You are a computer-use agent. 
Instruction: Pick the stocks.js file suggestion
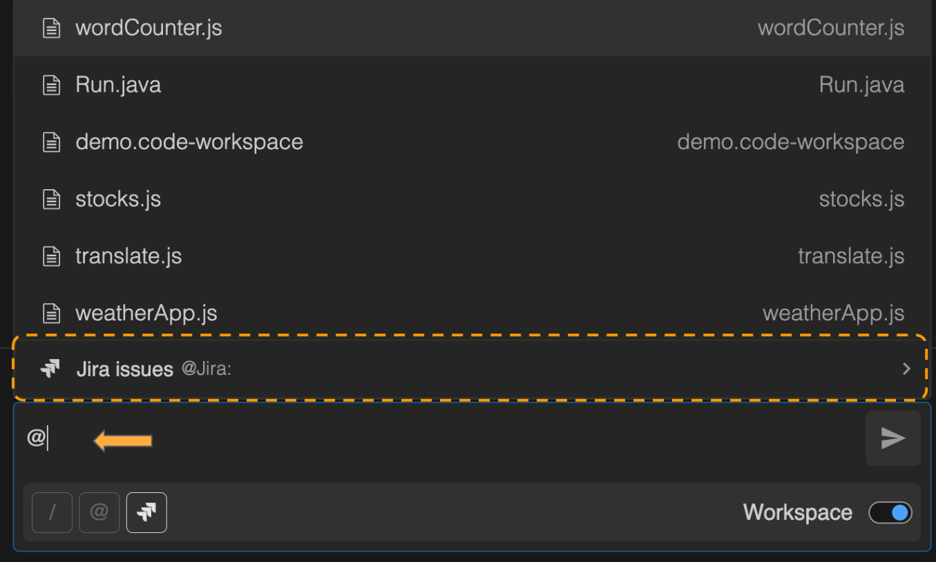click(x=118, y=200)
